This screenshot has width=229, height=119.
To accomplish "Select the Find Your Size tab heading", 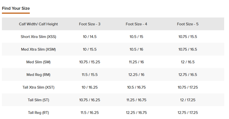I will click(16, 8).
